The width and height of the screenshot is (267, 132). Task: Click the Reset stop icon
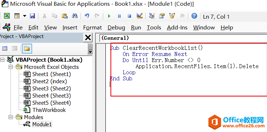[130, 16]
